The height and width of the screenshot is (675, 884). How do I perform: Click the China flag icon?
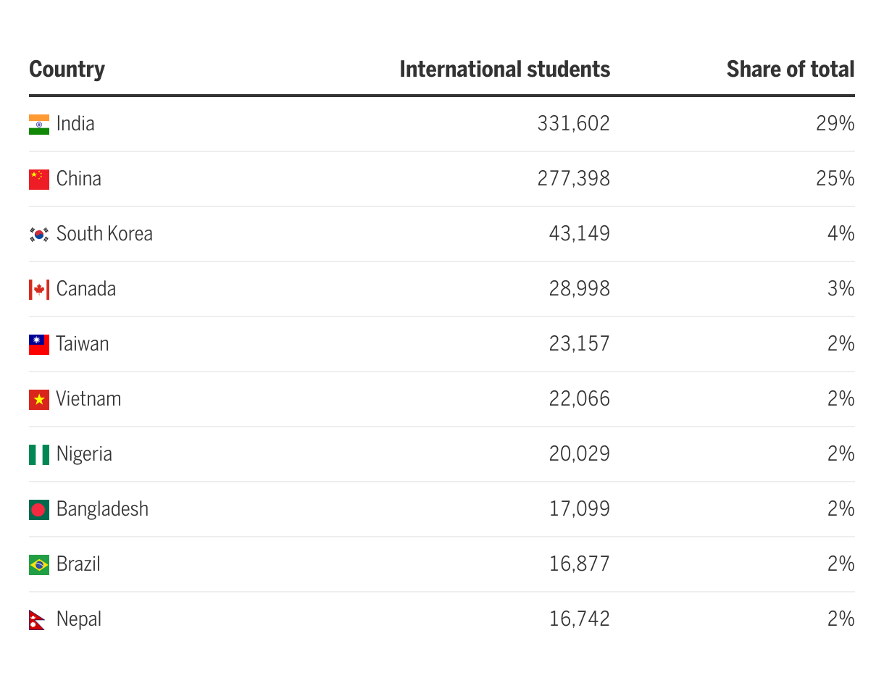pyautogui.click(x=39, y=180)
